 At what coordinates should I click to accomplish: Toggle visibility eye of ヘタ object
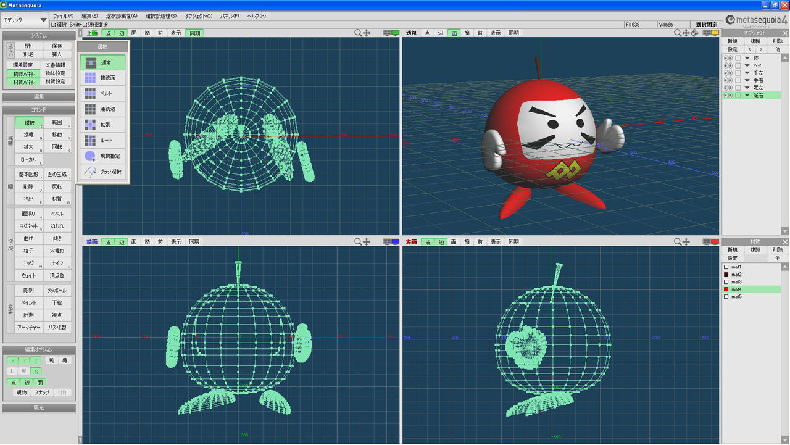coord(728,65)
